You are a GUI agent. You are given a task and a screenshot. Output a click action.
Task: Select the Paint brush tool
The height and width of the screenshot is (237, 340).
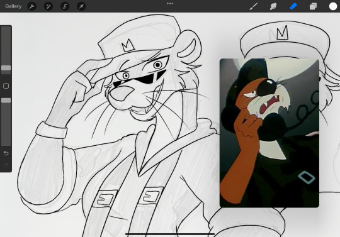tap(253, 6)
